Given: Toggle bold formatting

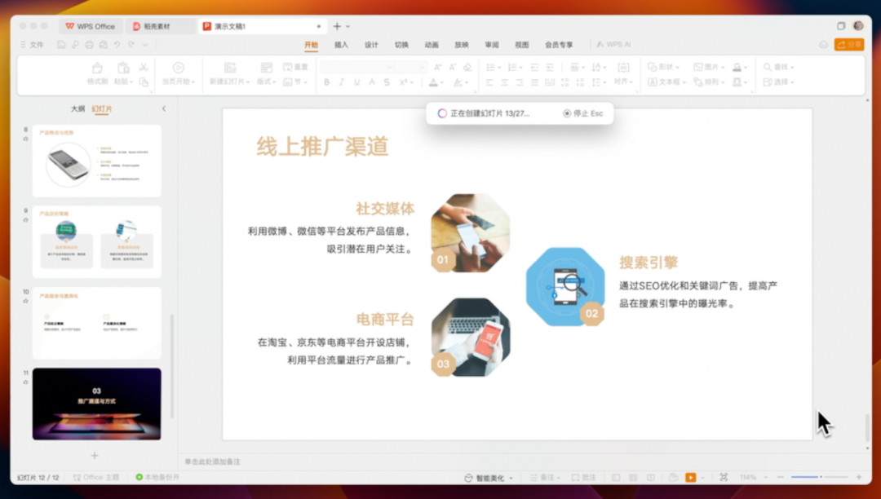Looking at the screenshot, I should pyautogui.click(x=327, y=82).
